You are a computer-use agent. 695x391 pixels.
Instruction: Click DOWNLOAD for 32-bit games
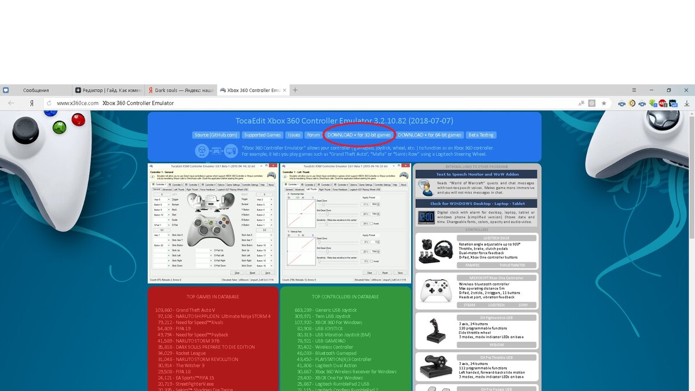[359, 135]
